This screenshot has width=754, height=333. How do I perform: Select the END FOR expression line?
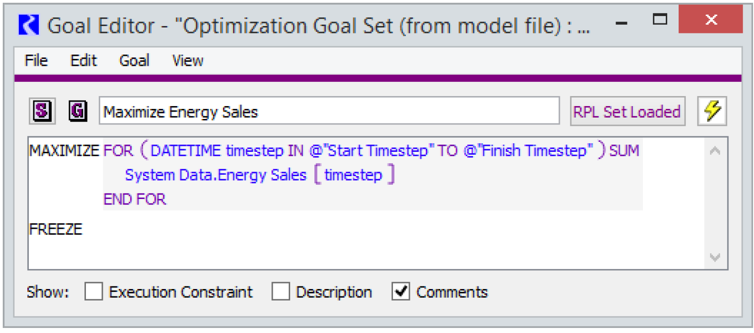[135, 199]
